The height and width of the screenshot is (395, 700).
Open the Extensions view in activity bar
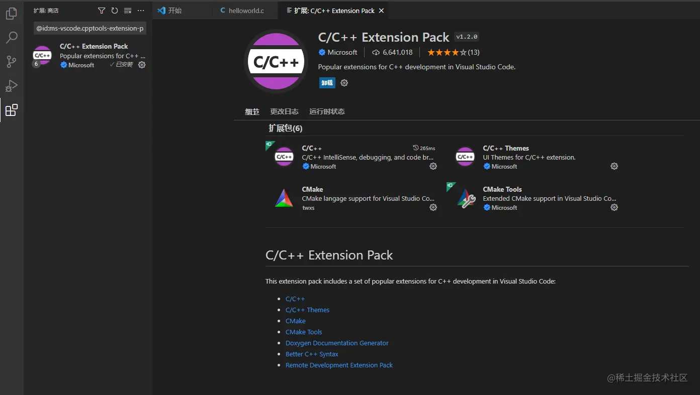tap(11, 110)
